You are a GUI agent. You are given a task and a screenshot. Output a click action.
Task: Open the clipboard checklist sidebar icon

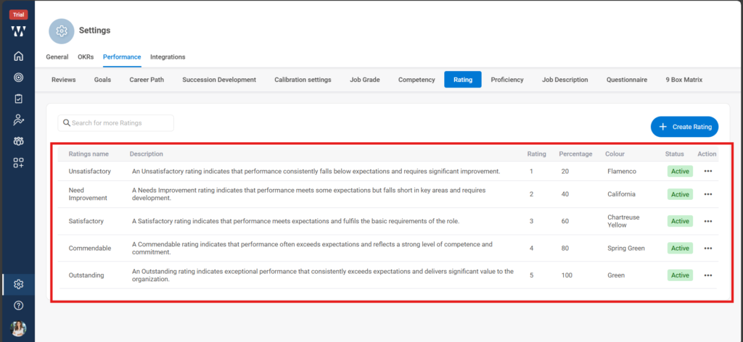[x=18, y=99]
